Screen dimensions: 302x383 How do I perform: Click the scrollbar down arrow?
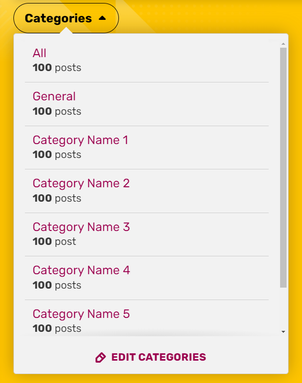[283, 331]
